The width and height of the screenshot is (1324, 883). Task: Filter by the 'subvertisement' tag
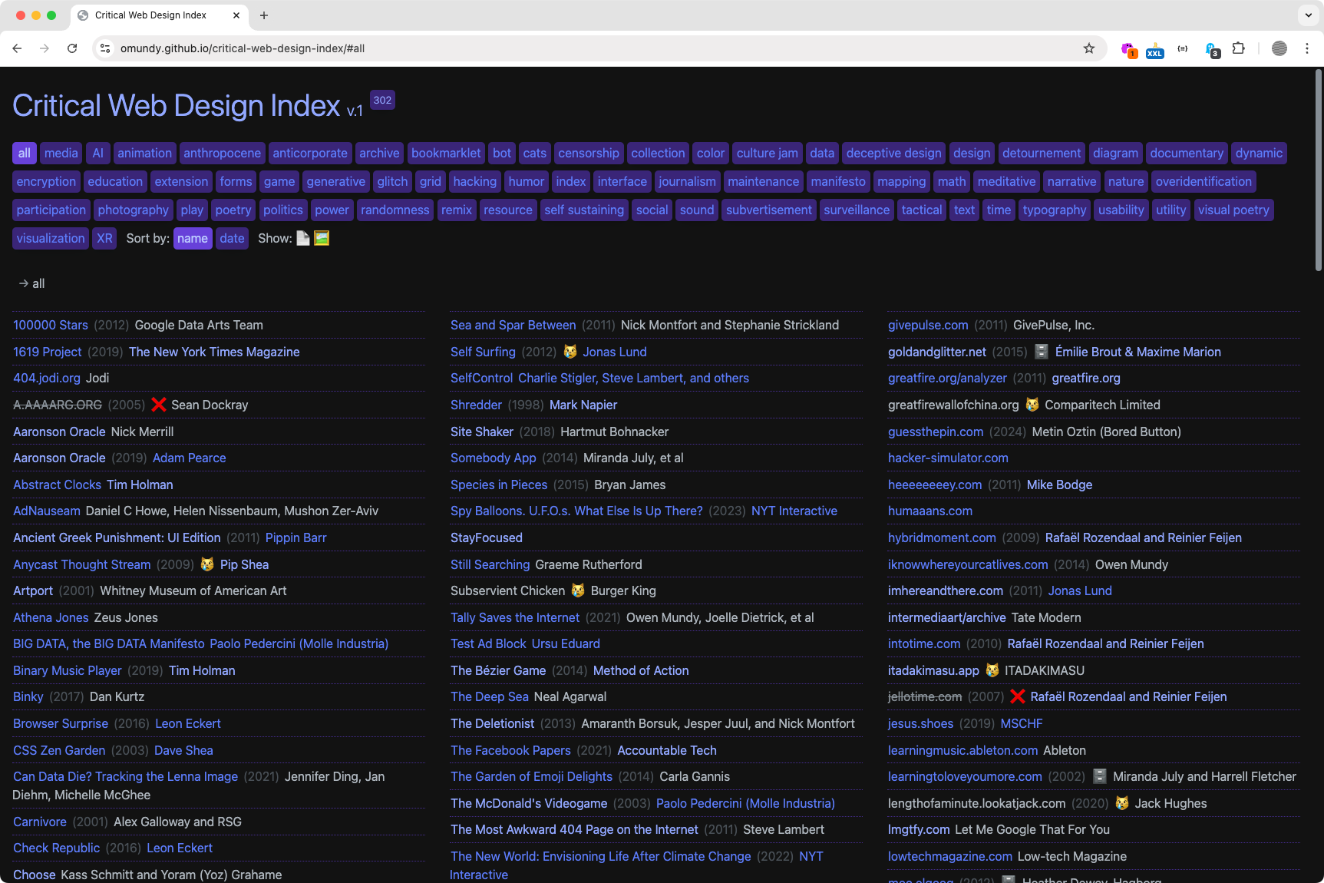tap(769, 210)
